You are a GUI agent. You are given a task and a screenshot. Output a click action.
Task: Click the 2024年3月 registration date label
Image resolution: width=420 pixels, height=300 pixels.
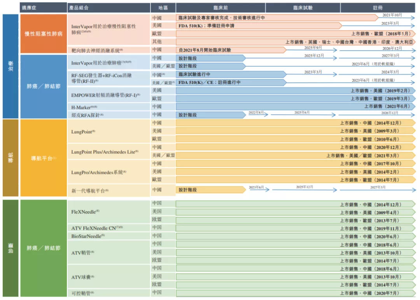tap(390, 72)
